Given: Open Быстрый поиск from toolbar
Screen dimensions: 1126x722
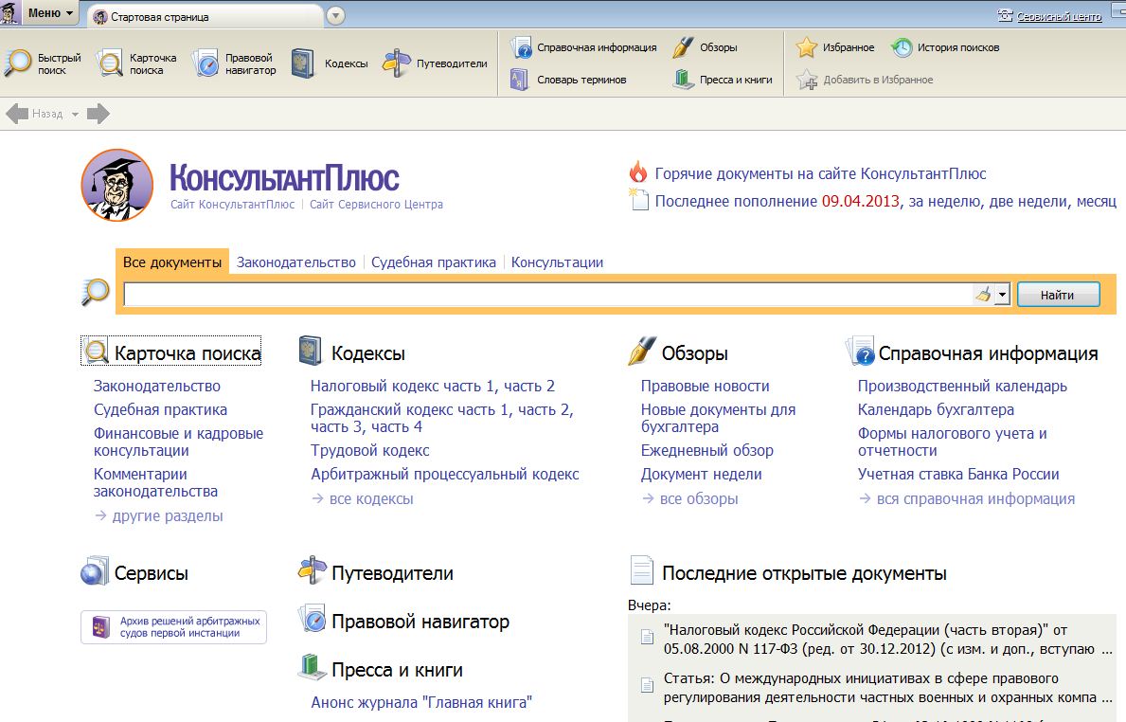Looking at the screenshot, I should coord(43,63).
